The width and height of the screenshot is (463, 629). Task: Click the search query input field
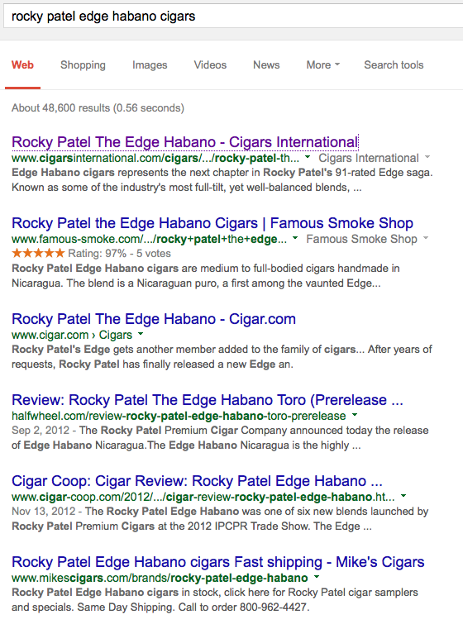[x=232, y=17]
